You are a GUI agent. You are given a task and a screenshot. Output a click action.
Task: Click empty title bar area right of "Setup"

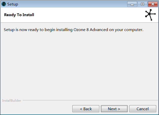point(71,4)
